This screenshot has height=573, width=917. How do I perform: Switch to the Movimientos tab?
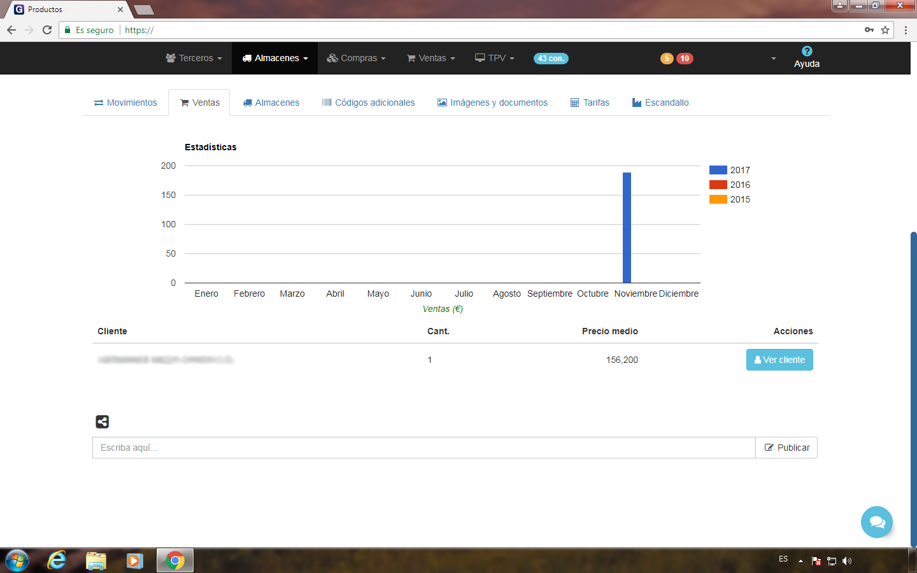pos(125,103)
